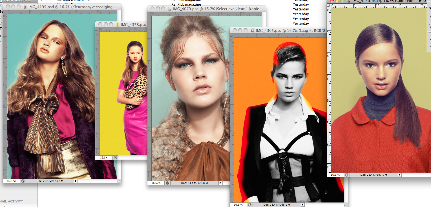This screenshot has height=207, width=431.
Task: Click the IMG_4305.psd window resize grip
Action: (x=346, y=204)
